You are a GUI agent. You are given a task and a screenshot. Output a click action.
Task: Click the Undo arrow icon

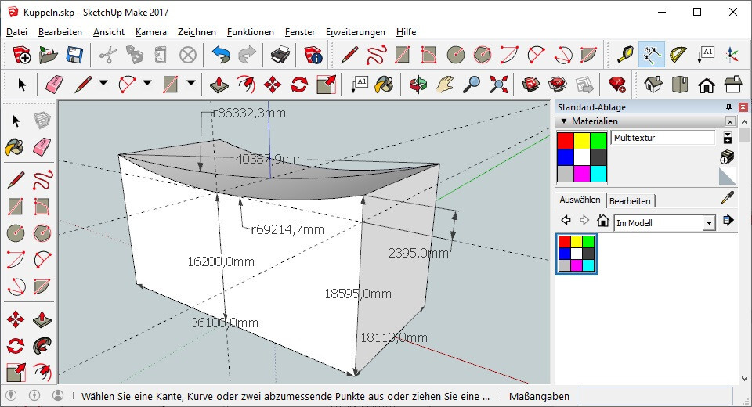221,55
